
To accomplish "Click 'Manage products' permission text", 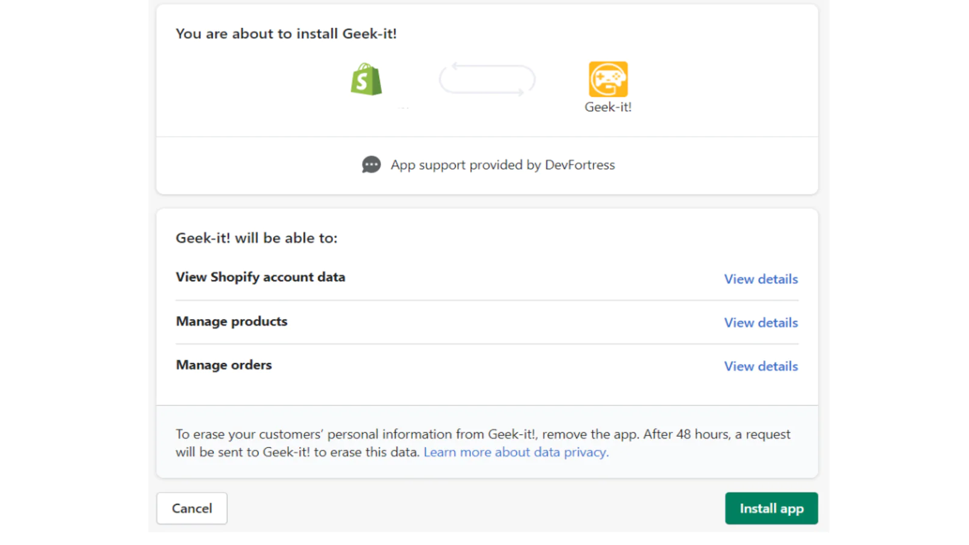I will click(x=231, y=322).
